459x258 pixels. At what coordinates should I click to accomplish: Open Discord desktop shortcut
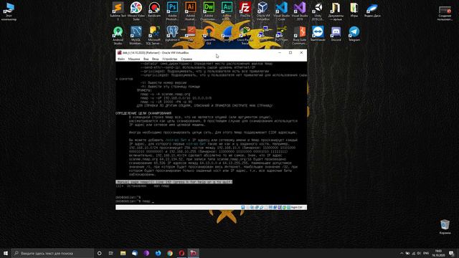click(x=336, y=34)
